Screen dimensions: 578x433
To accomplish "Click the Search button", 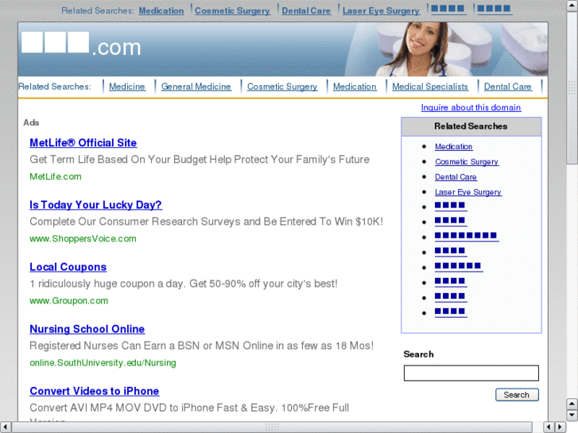I will (x=517, y=395).
